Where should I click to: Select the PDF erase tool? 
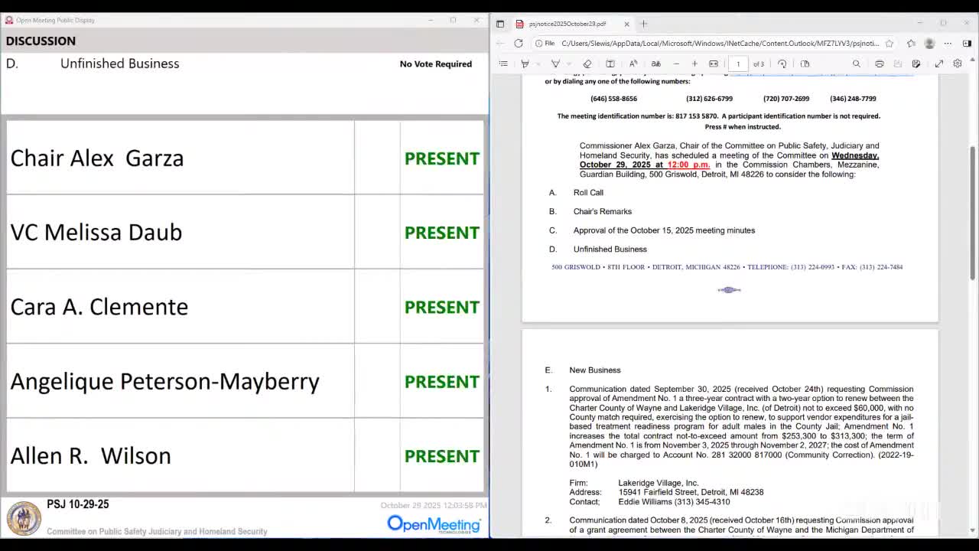point(587,64)
